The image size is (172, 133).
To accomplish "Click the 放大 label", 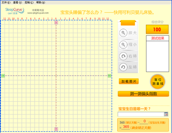I will (133, 33).
